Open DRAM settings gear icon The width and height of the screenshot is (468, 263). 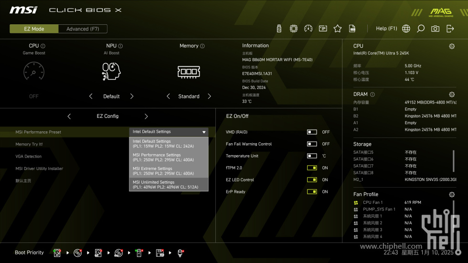452,95
